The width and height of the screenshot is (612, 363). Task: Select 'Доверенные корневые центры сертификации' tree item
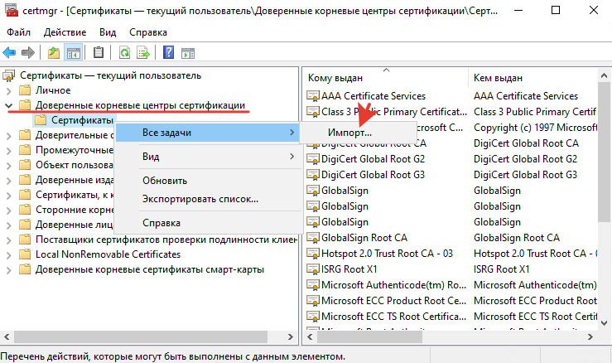click(140, 105)
